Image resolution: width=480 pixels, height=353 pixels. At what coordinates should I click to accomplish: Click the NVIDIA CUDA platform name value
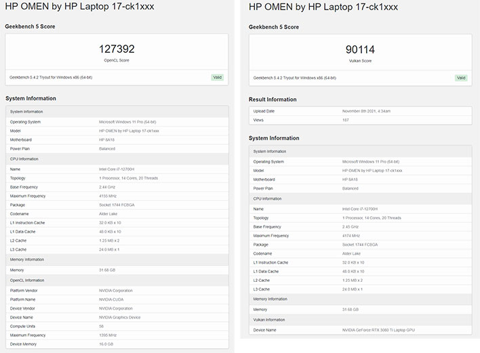click(113, 299)
